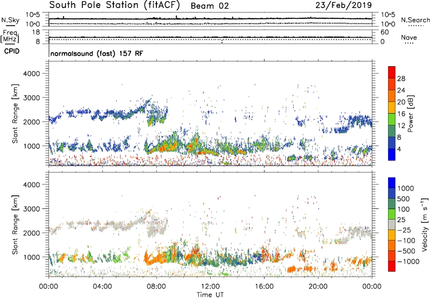Pick the yellow Velocity segment between -25 and -100
The image size is (430, 298).
tap(392, 235)
